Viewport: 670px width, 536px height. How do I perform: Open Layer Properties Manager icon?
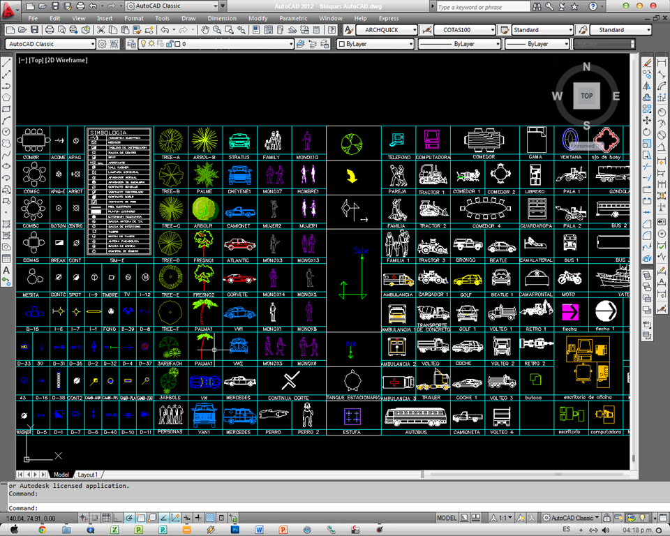tap(132, 43)
